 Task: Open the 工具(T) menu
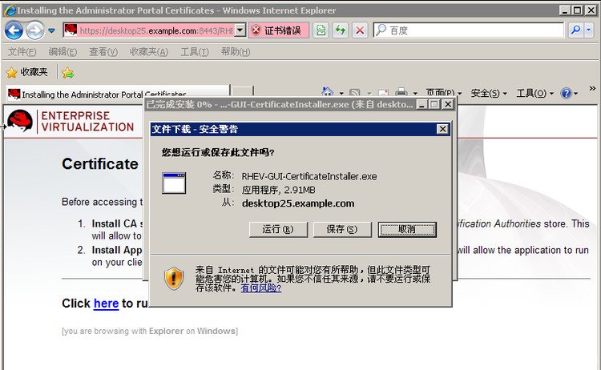click(x=195, y=52)
